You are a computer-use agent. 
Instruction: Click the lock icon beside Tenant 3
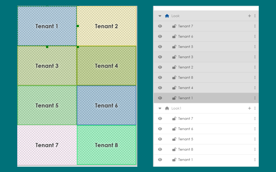click(x=174, y=57)
